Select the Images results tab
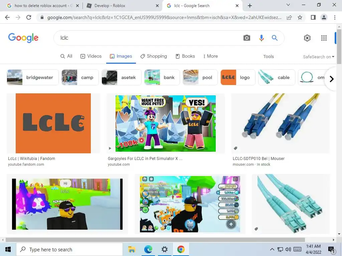The width and height of the screenshot is (342, 256). [x=121, y=56]
